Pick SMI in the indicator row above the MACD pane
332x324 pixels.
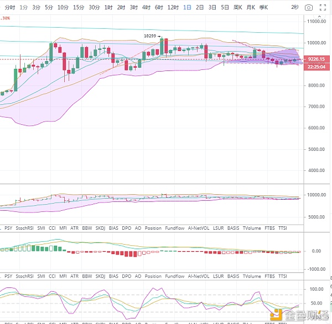click(x=41, y=228)
